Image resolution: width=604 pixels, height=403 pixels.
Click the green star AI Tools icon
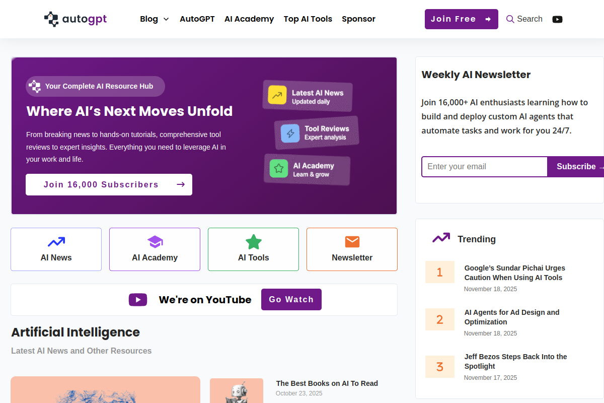coord(254,242)
